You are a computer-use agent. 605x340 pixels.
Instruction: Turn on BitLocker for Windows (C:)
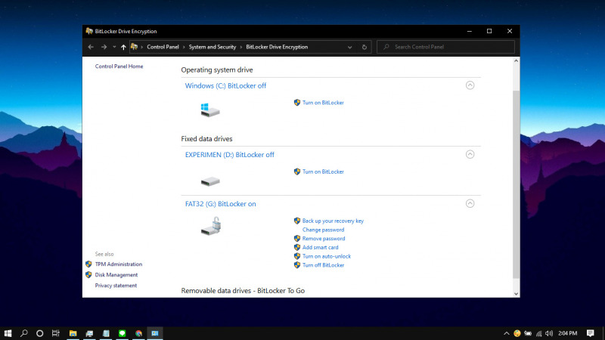(323, 103)
